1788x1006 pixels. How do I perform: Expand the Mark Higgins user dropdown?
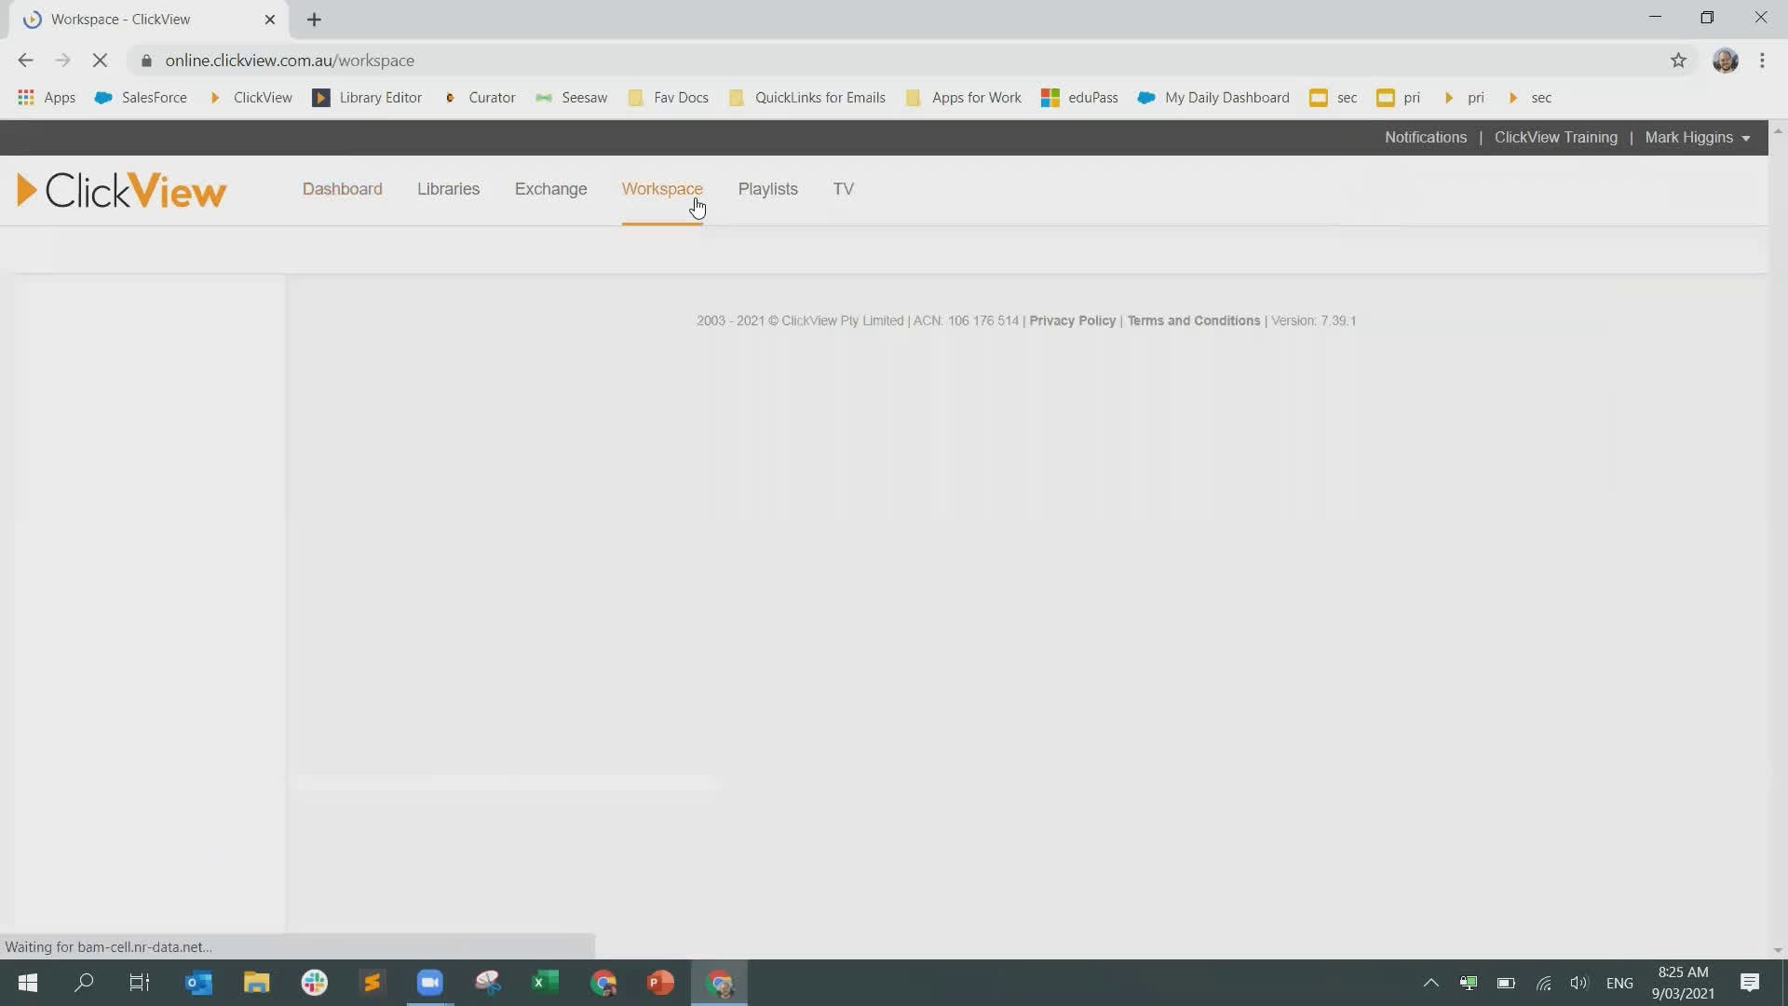point(1697,138)
